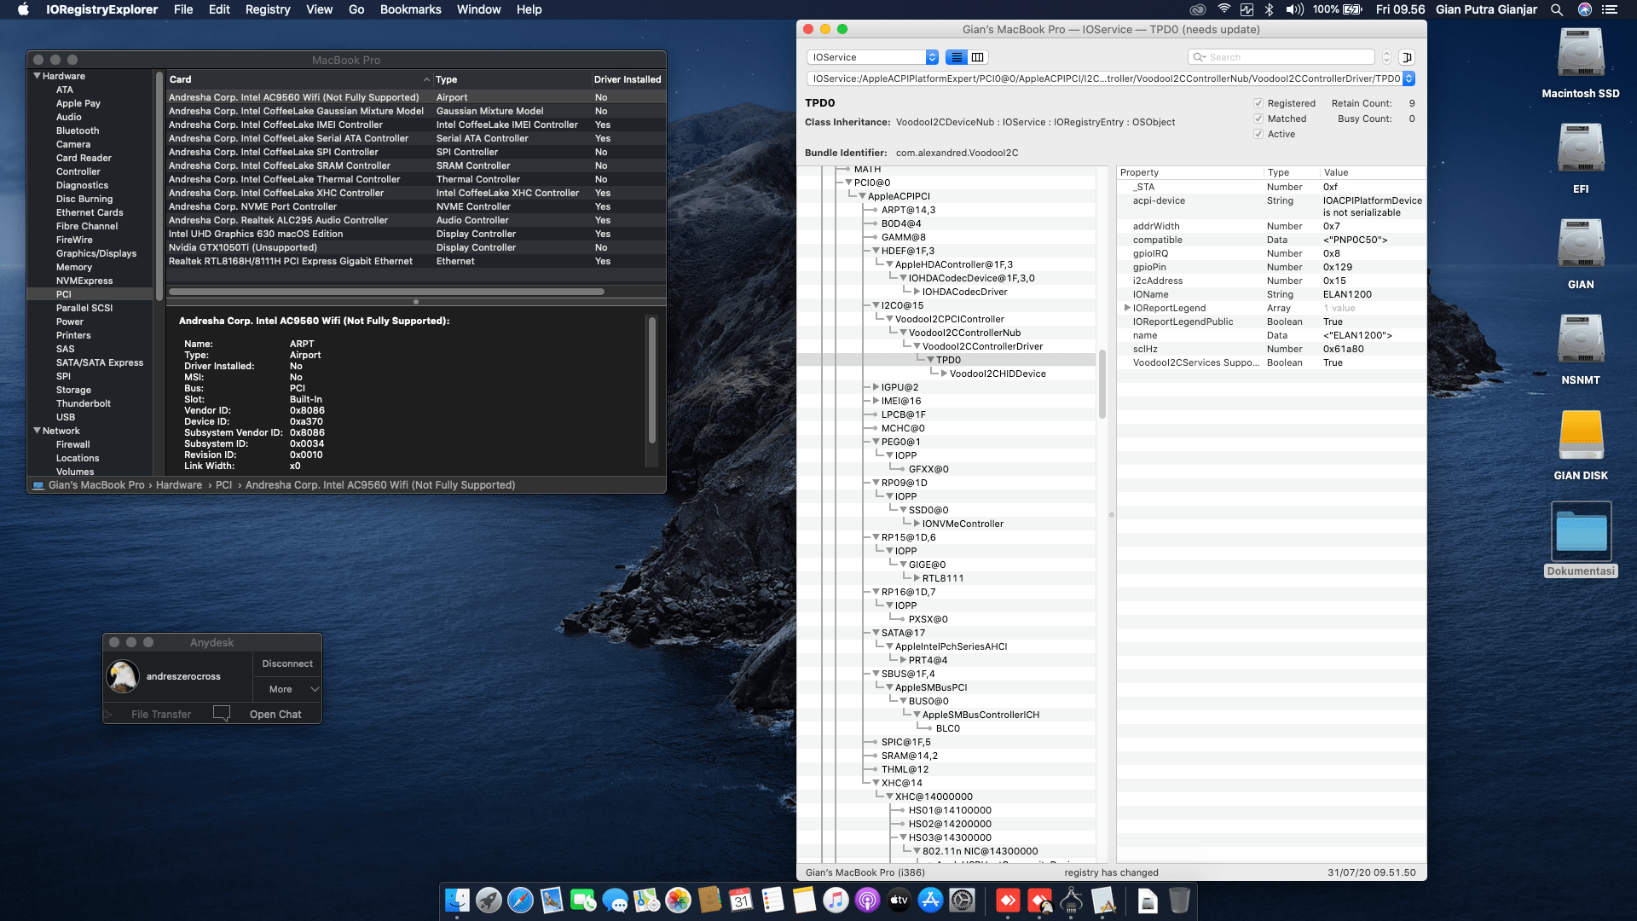Expand the IGPU@2 tree node

(x=876, y=387)
